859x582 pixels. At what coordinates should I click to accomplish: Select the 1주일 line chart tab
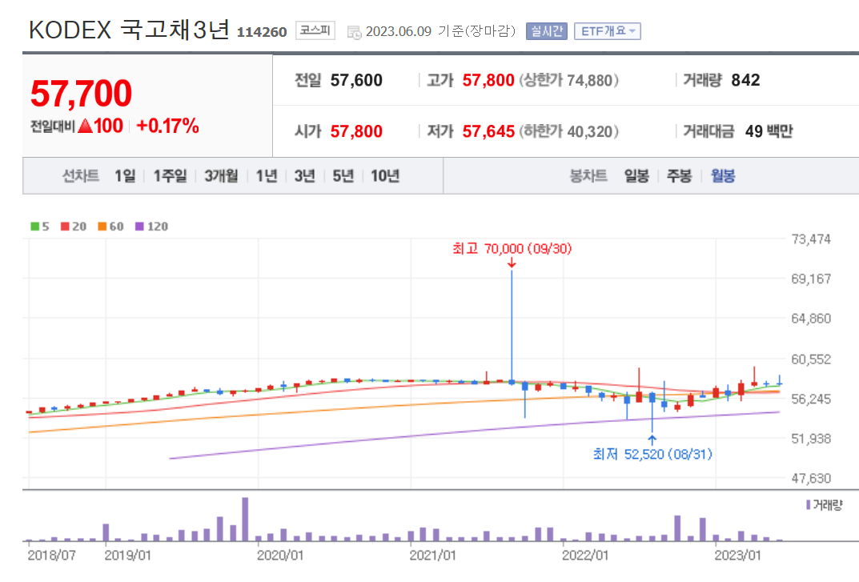[x=170, y=176]
